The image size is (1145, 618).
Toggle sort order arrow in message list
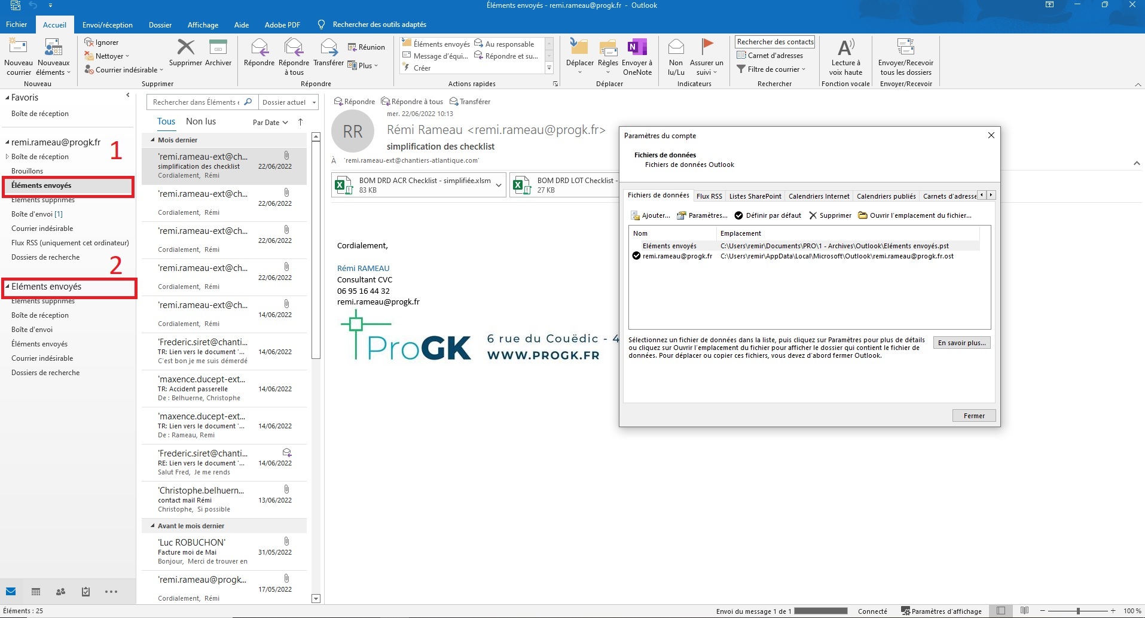(x=300, y=122)
